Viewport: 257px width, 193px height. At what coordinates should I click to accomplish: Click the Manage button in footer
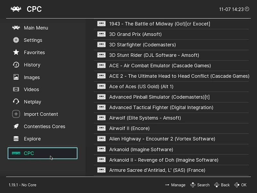click(175, 185)
